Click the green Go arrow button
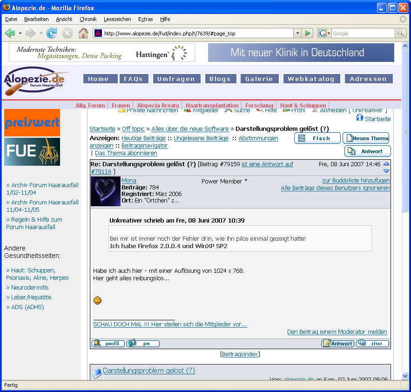 coord(308,33)
